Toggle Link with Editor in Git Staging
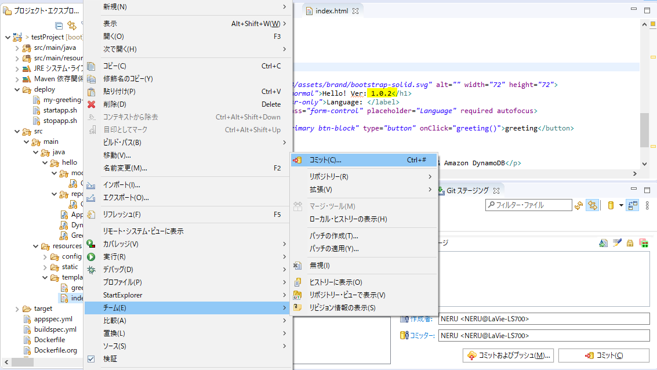Image resolution: width=657 pixels, height=370 pixels. click(592, 205)
